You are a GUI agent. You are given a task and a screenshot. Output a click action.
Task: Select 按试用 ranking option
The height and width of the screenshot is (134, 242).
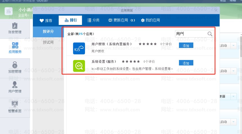tap(48, 42)
